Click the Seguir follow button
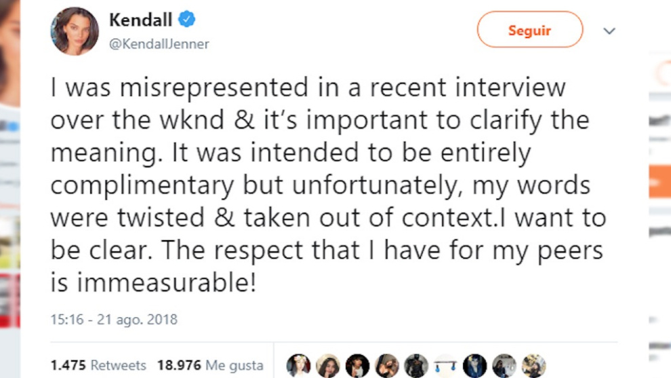Image resolution: width=671 pixels, height=378 pixels. tap(529, 31)
